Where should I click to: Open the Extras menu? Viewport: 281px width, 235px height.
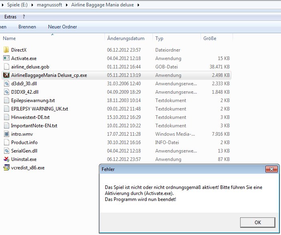point(10,17)
